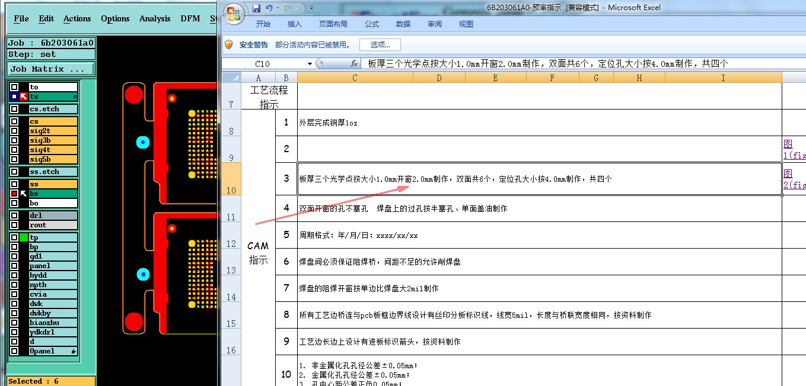Open the Name Box dropdown arrow

(x=310, y=63)
